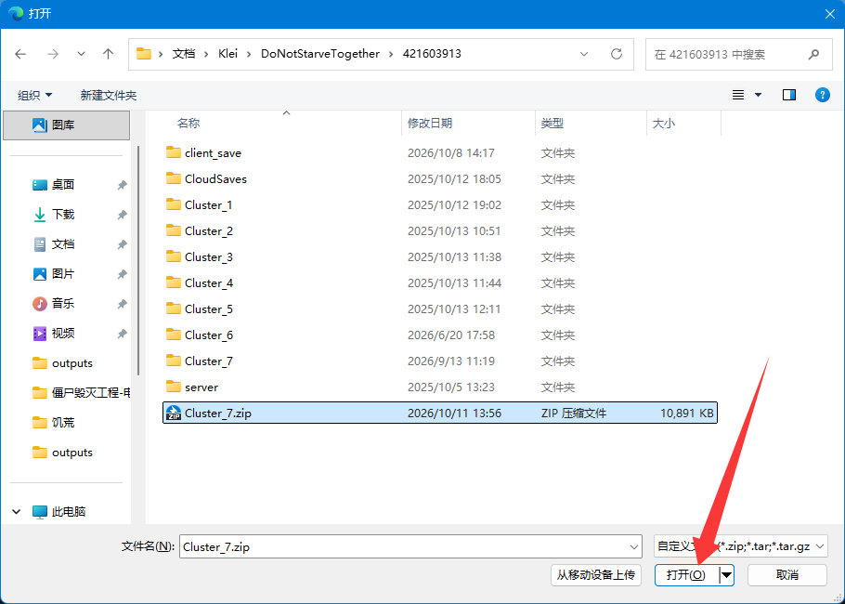Select the server folder

coord(440,387)
